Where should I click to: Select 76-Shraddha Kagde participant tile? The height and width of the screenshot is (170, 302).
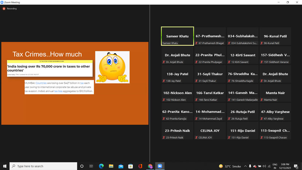(x=243, y=74)
